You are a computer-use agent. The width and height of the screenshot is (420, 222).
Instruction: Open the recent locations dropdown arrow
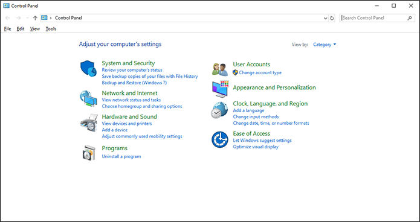(x=27, y=18)
